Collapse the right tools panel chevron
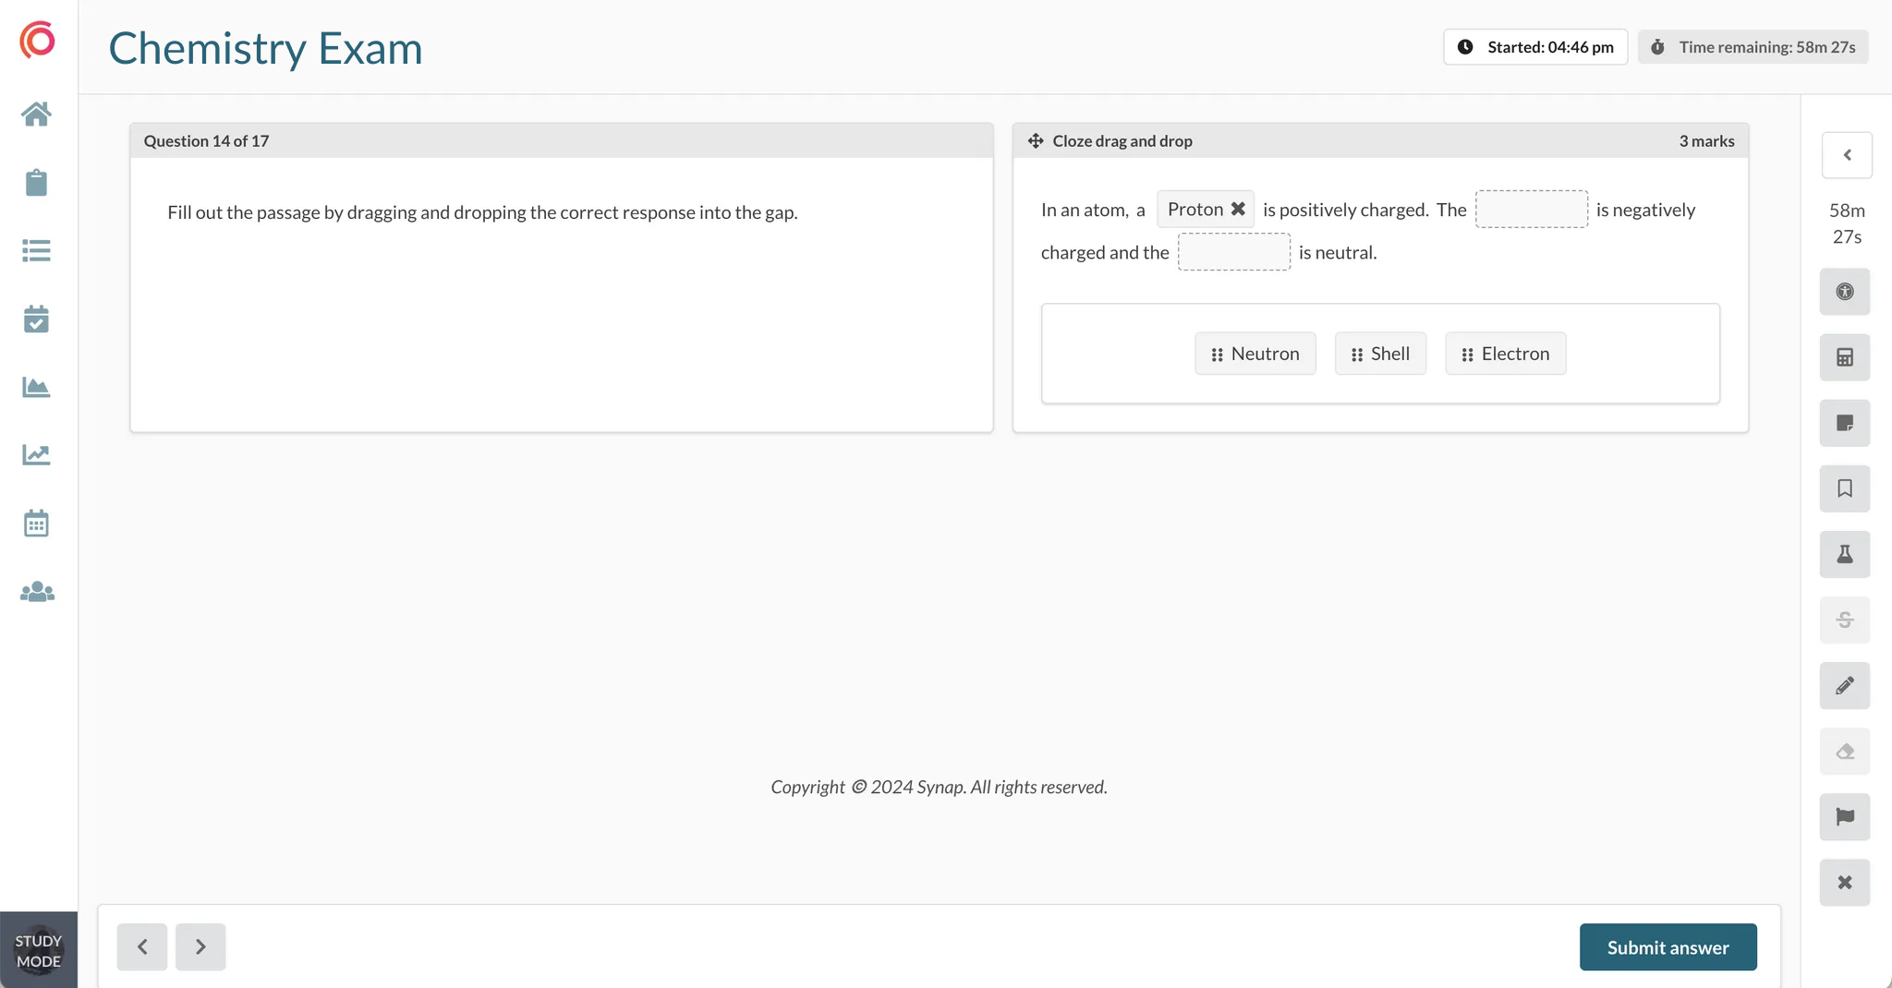The height and width of the screenshot is (988, 1892). 1847,155
